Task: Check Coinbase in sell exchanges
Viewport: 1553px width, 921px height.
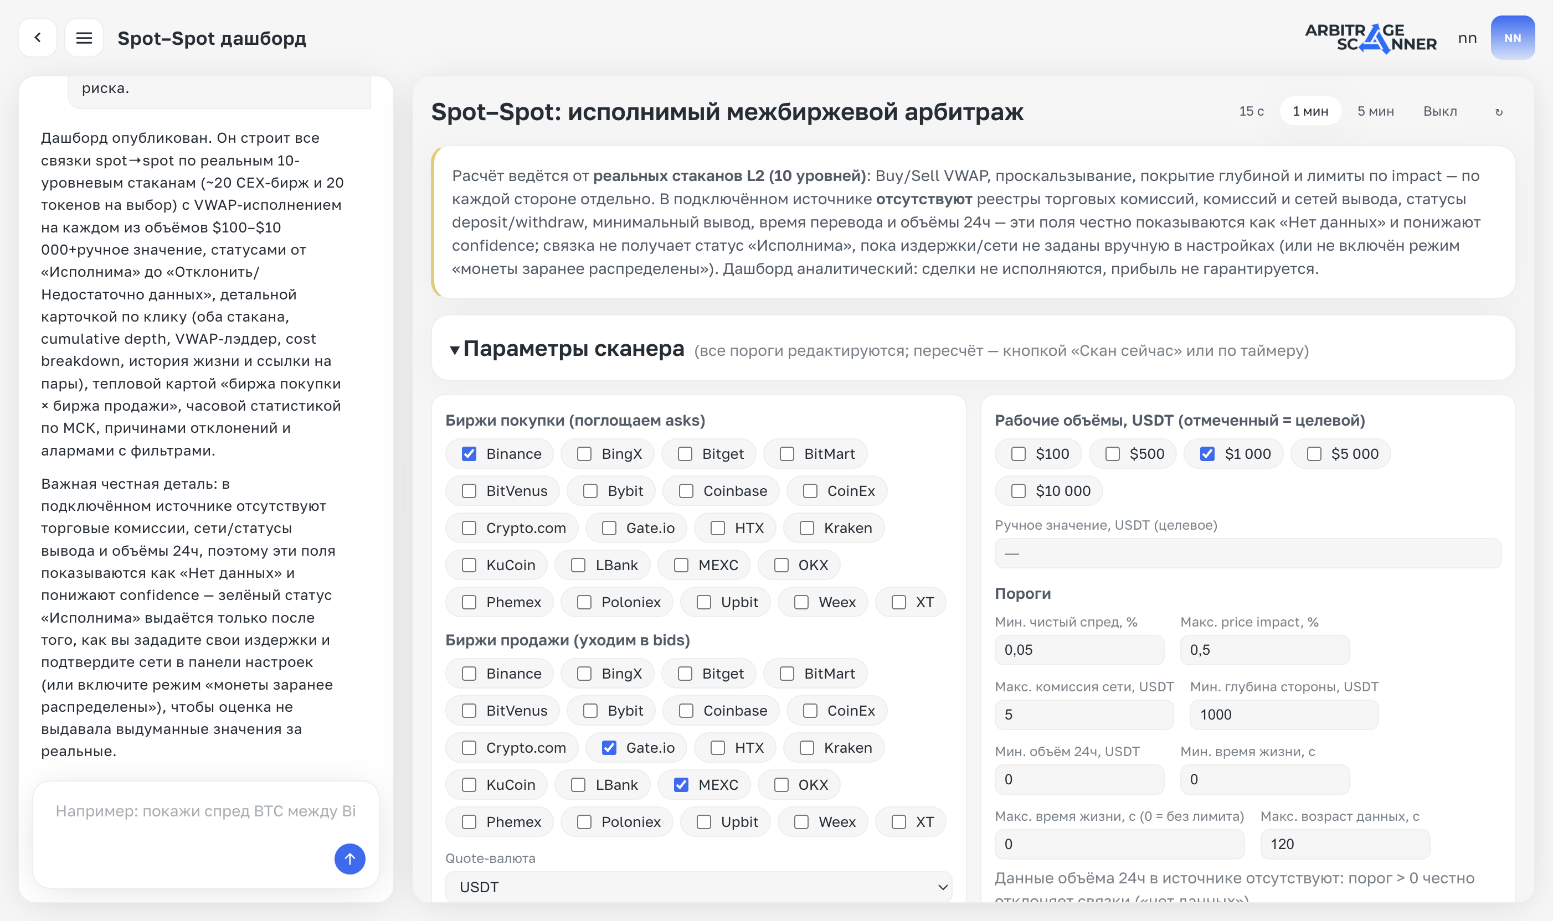Action: coord(686,711)
